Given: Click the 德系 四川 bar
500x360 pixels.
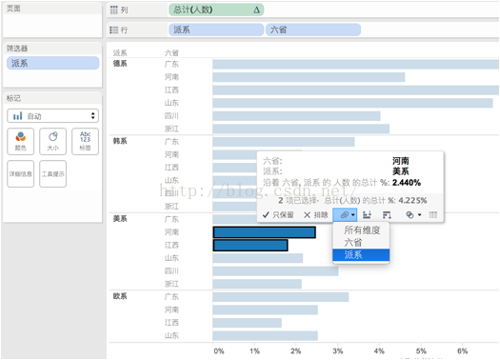Looking at the screenshot, I should click(x=296, y=116).
